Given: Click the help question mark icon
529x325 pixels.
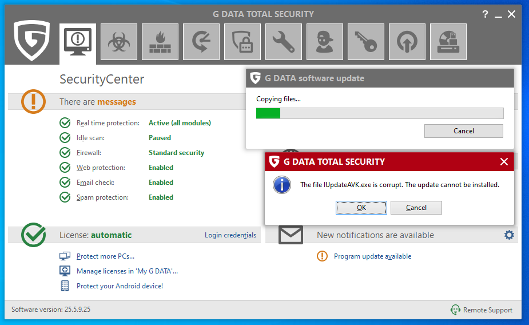Looking at the screenshot, I should [485, 14].
